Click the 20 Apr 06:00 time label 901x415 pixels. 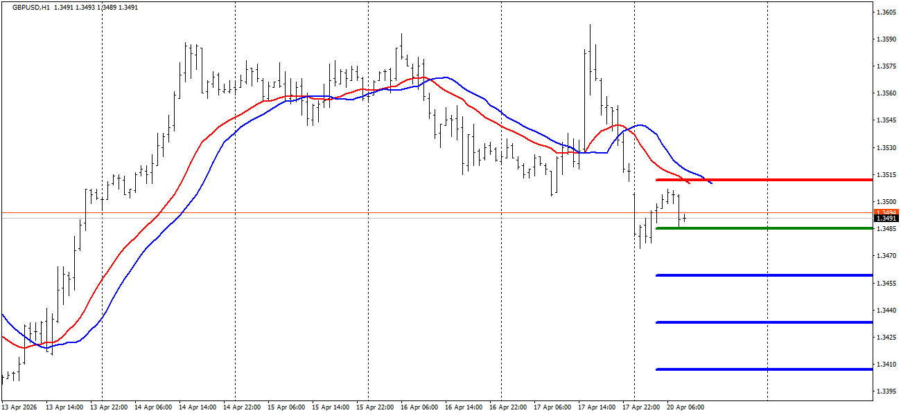[685, 407]
